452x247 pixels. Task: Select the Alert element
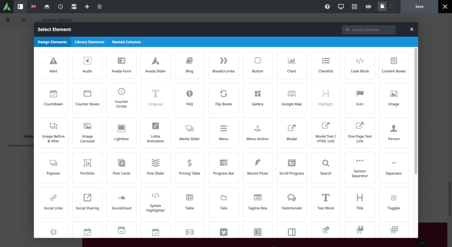[x=53, y=65]
